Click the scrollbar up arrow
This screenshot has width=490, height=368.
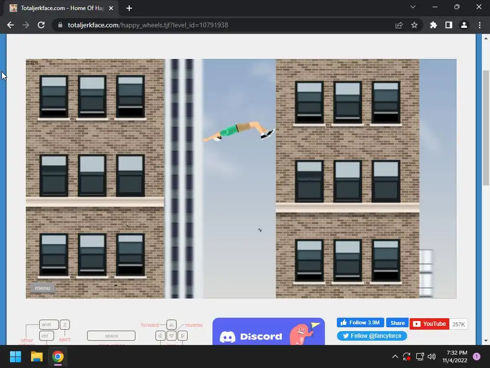pyautogui.click(x=486, y=38)
